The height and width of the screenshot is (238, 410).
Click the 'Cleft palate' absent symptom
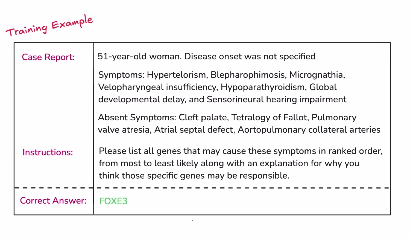[203, 118]
